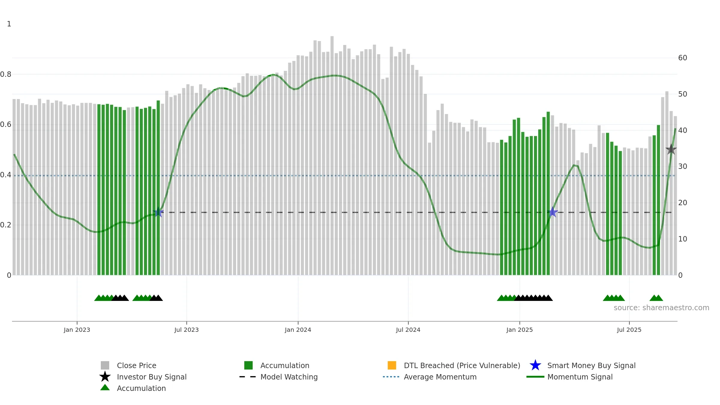
Task: Click the Jan 2023 axis tick label
Action: [77, 330]
